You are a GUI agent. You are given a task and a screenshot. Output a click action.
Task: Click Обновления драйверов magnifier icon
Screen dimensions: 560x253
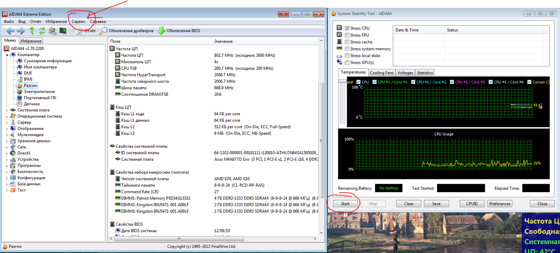(103, 31)
